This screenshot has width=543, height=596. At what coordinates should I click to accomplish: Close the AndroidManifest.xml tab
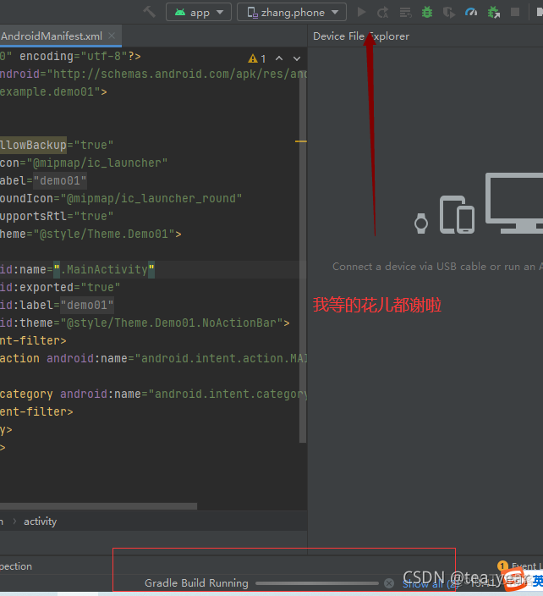tap(112, 36)
